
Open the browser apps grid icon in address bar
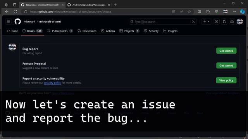click(174, 12)
